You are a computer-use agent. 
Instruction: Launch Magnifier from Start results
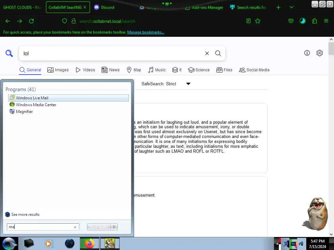click(68, 111)
